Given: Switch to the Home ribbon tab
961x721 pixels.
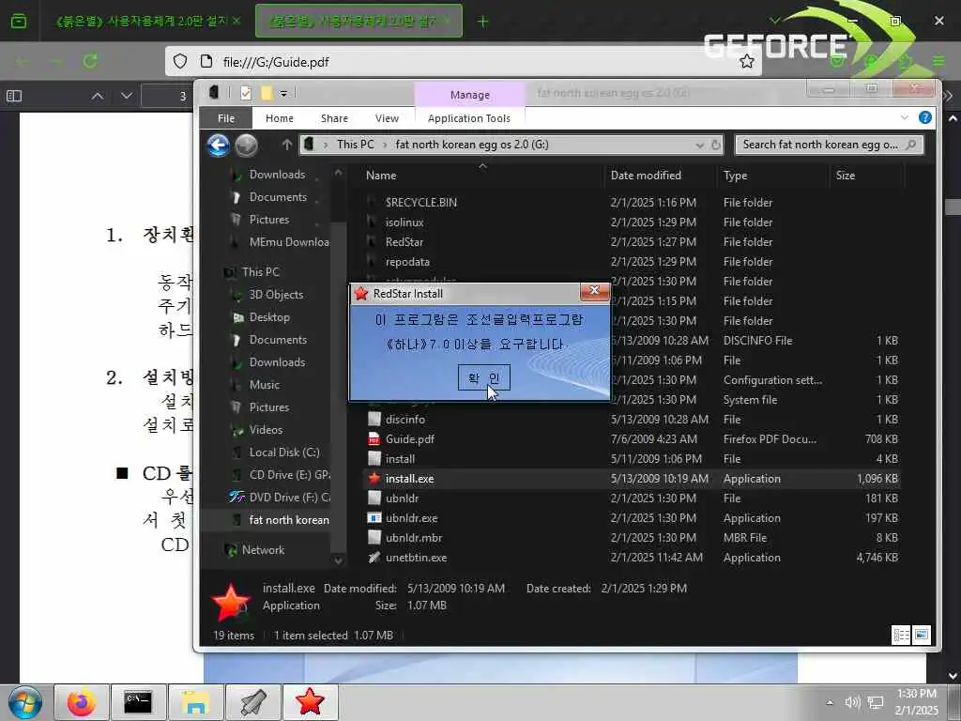Looking at the screenshot, I should pyautogui.click(x=280, y=118).
